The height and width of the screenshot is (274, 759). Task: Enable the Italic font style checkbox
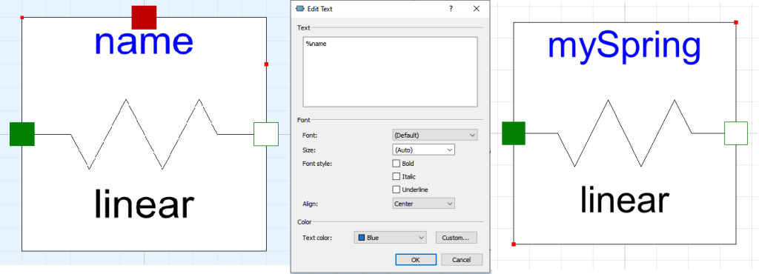tap(397, 176)
